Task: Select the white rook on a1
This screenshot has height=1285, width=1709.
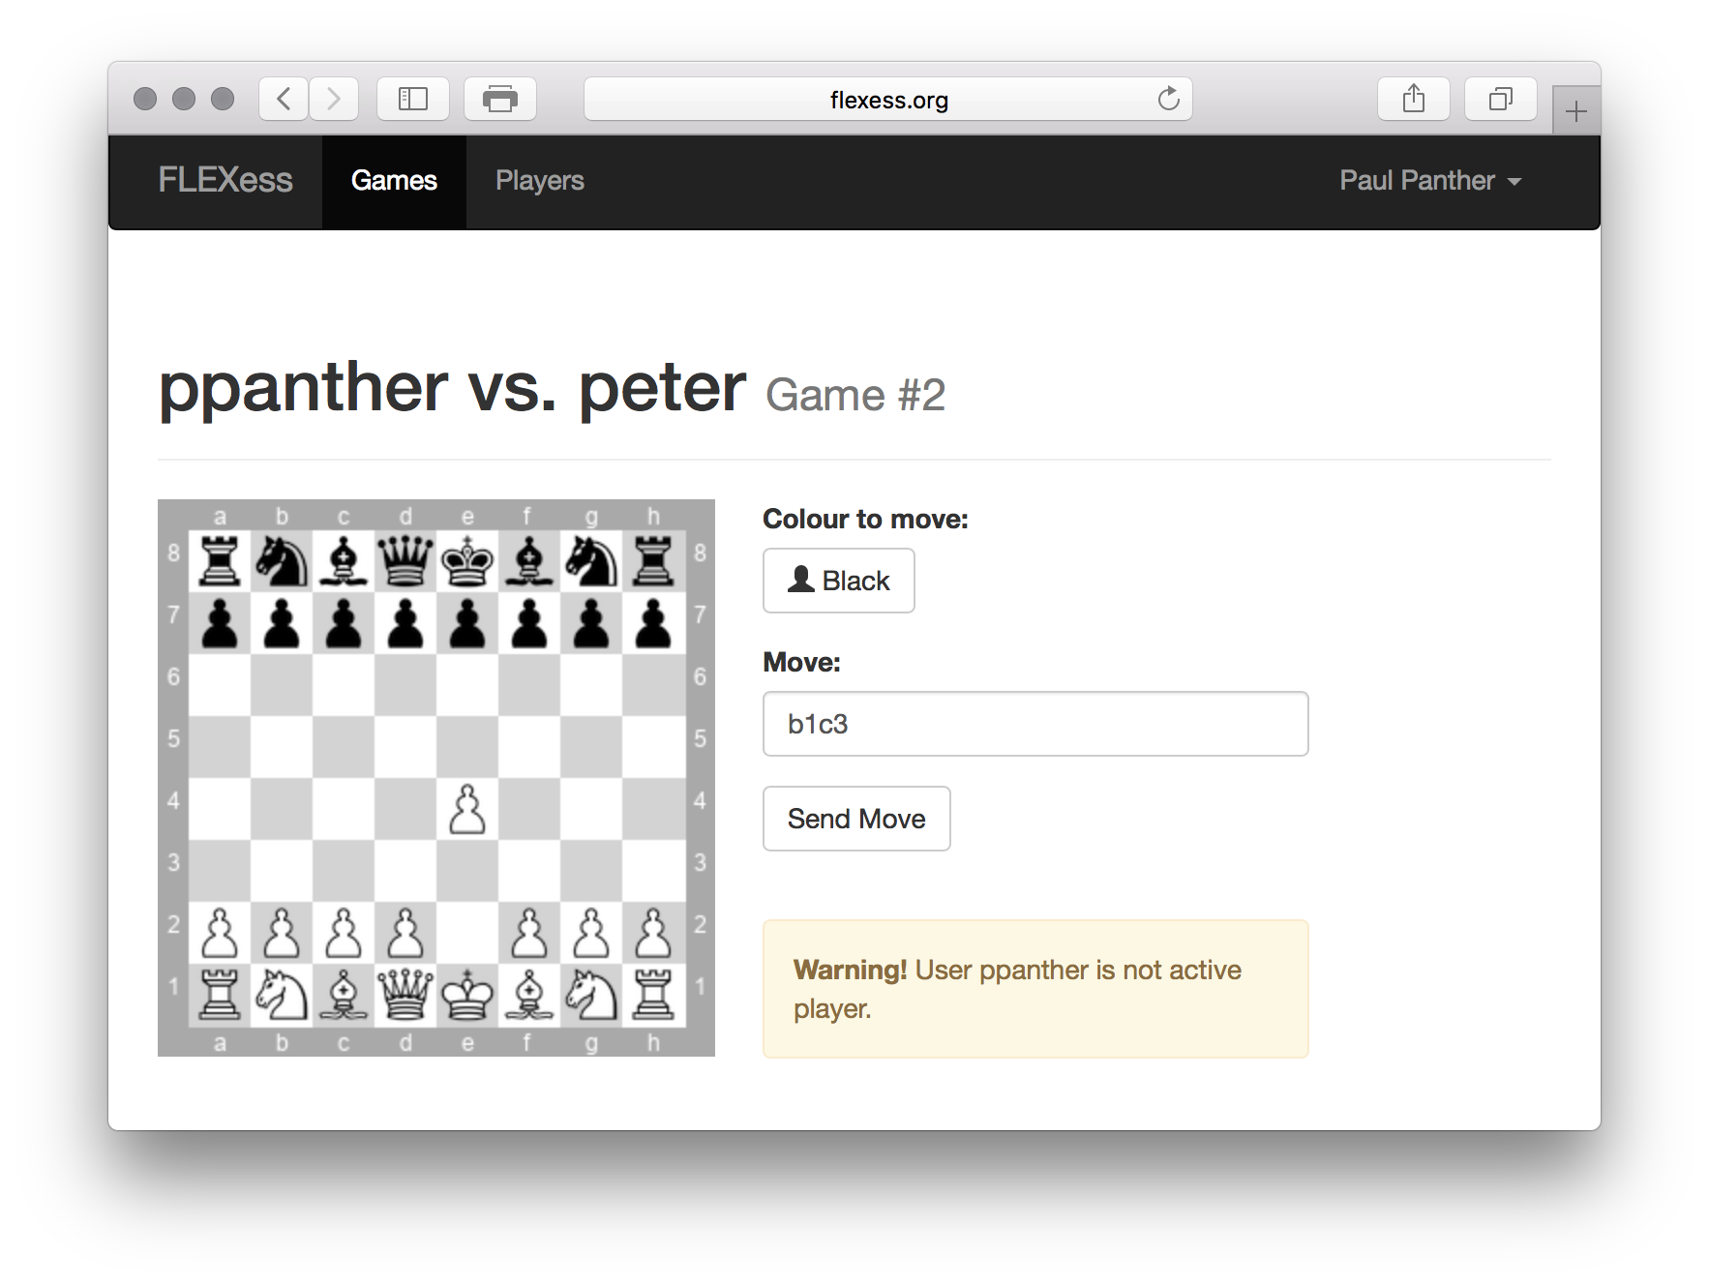Action: (220, 995)
